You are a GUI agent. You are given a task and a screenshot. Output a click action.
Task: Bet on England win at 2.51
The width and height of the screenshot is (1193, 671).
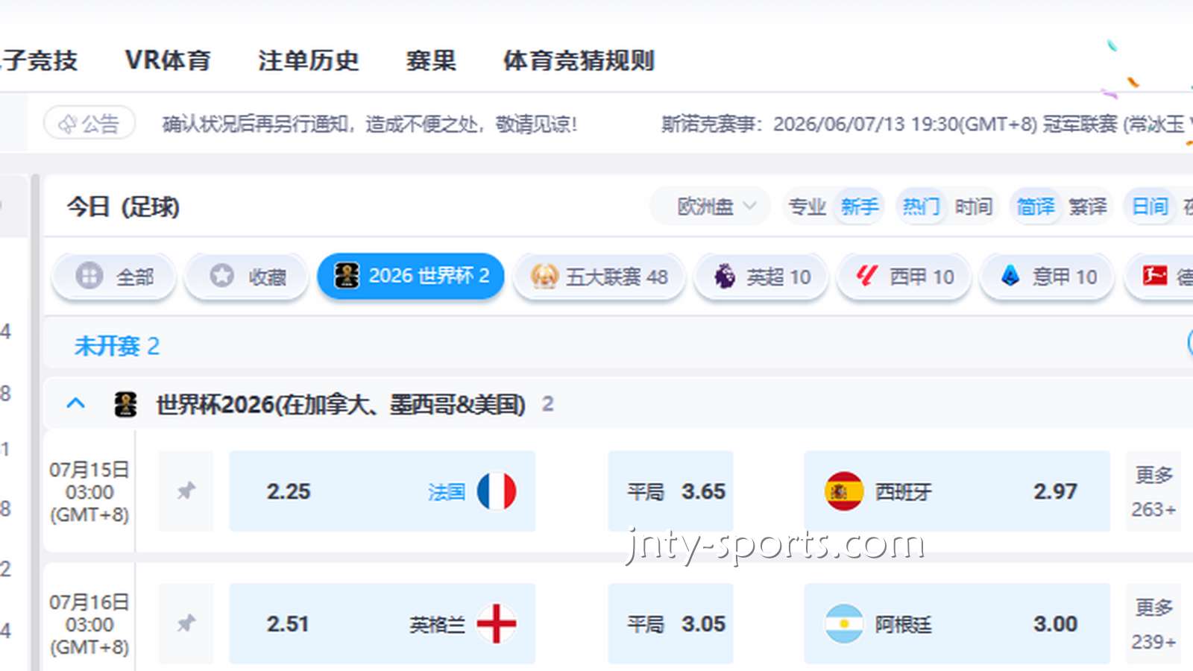383,623
